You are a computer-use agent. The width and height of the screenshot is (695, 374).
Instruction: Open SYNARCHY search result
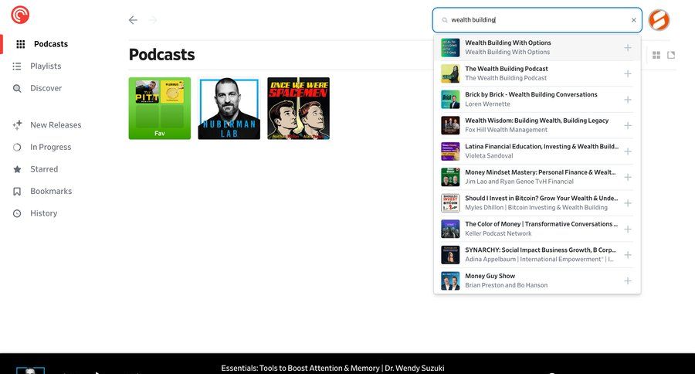pyautogui.click(x=537, y=255)
